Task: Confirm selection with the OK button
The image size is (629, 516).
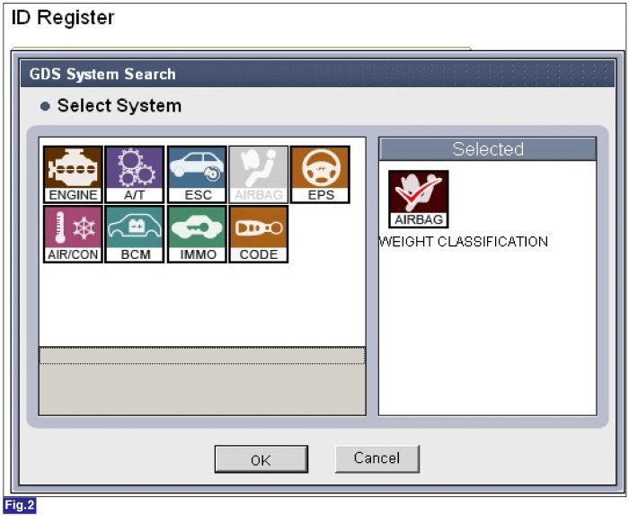Action: [x=261, y=459]
